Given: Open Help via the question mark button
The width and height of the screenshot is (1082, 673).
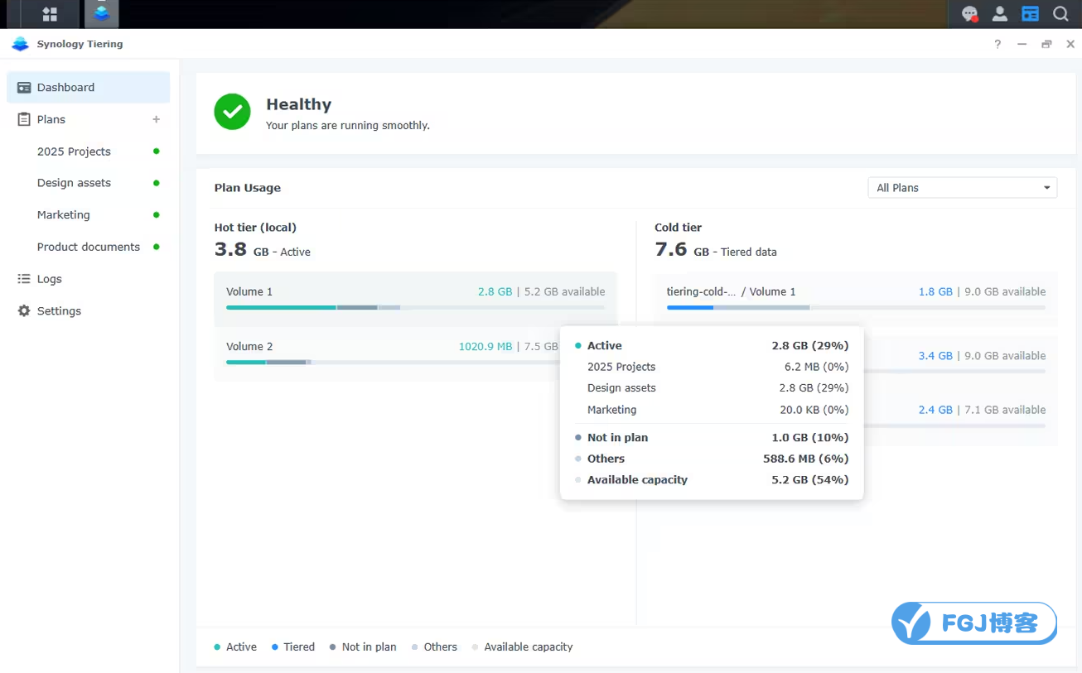Looking at the screenshot, I should pos(997,44).
